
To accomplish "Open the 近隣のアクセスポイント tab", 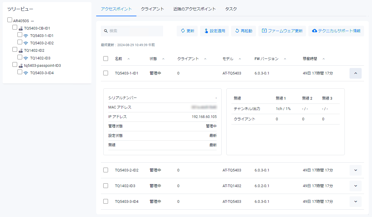I will (x=194, y=9).
